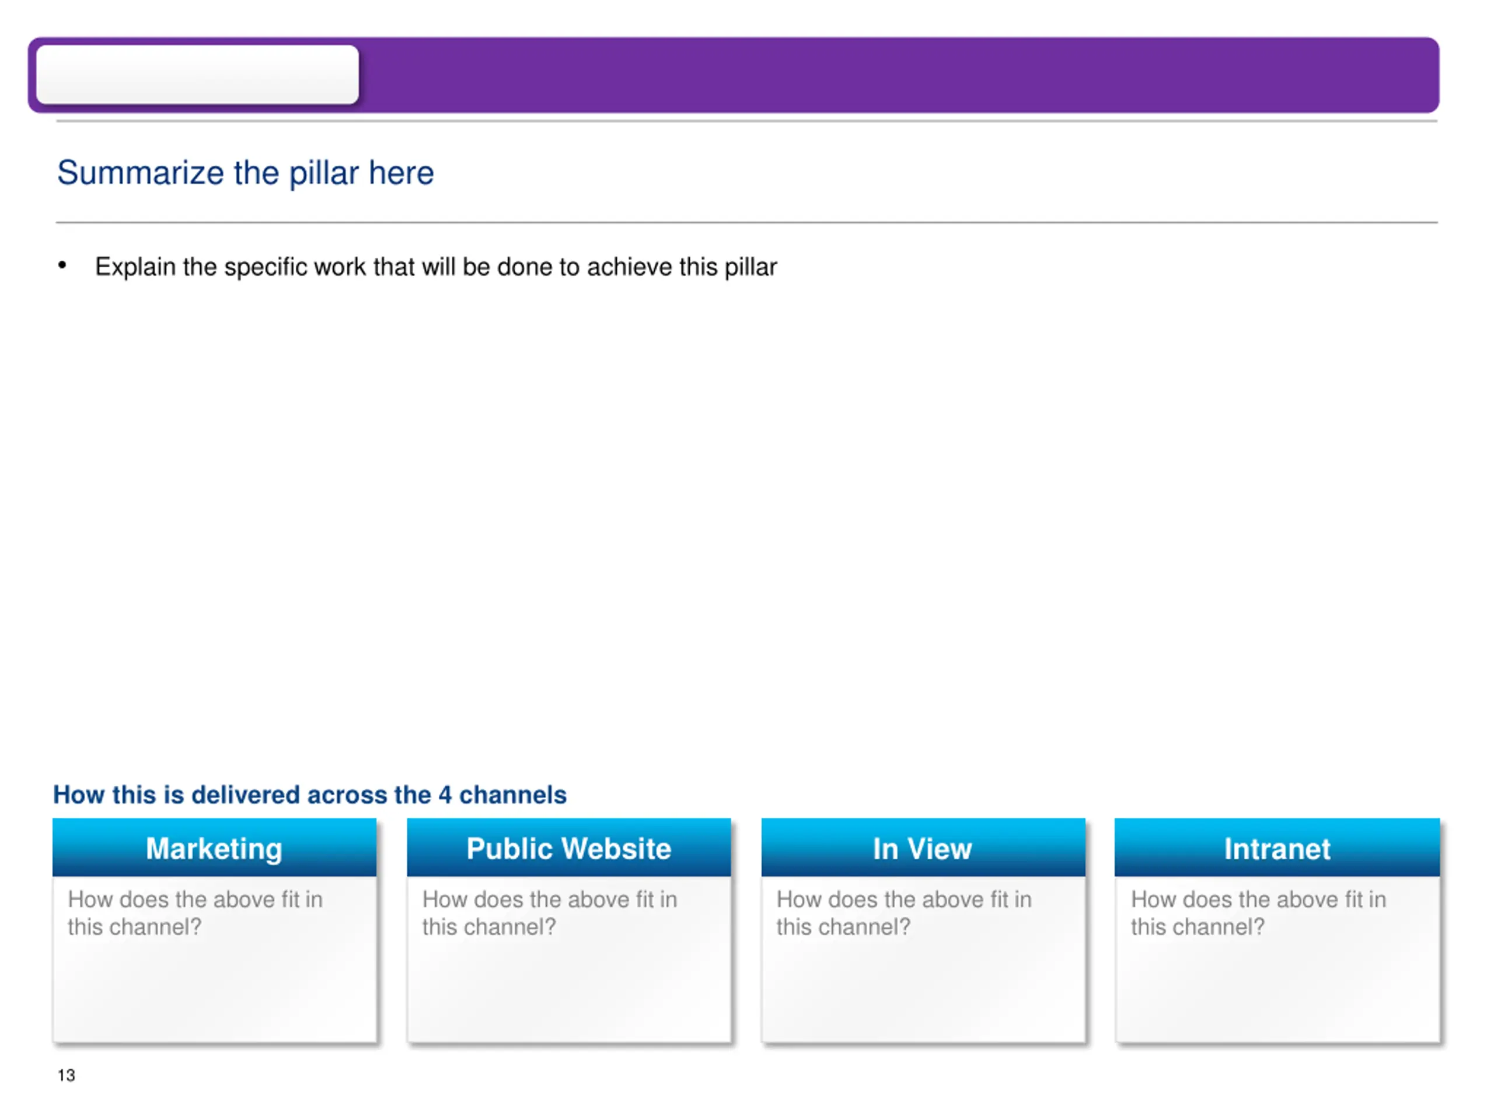Viewport: 1494px width, 1120px height.
Task: Click the line below the pillar heading
Action: [747, 222]
